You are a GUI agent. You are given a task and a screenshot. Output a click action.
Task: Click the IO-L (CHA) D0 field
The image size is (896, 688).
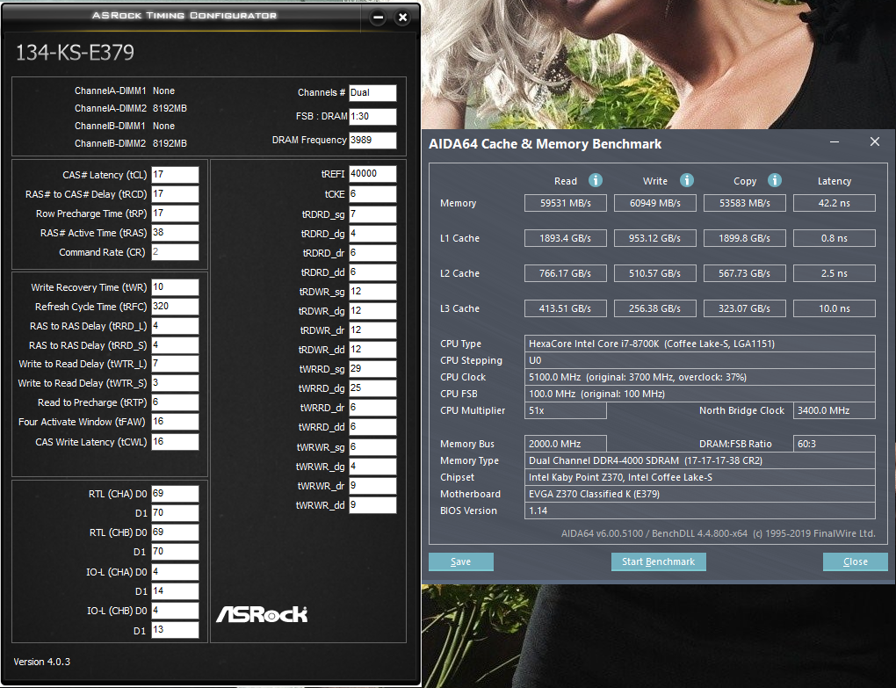point(175,572)
